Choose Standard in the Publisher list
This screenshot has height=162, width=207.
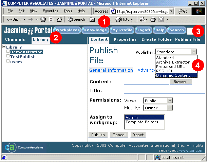tap(176, 58)
